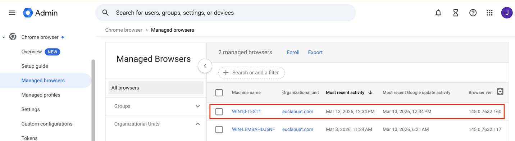The image size is (515, 141).
Task: Tick the select-all header checkbox
Action: coord(219,93)
